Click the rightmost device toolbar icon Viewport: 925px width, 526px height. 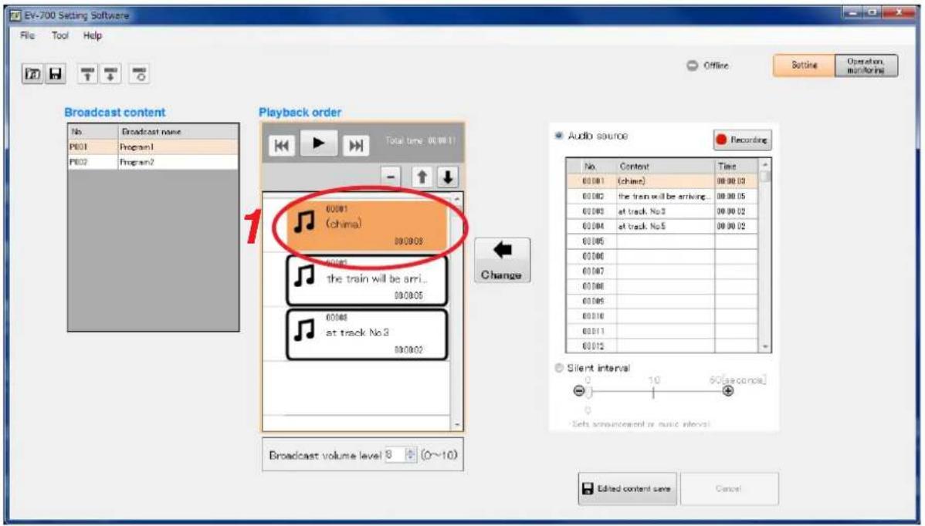click(x=139, y=73)
